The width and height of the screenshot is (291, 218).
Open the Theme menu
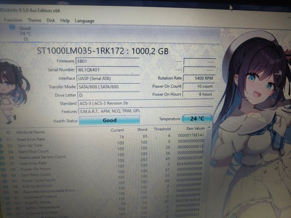coord(34,20)
